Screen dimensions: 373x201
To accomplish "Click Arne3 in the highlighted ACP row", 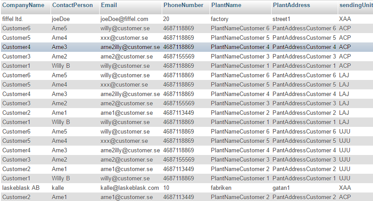I will pyautogui.click(x=59, y=47).
